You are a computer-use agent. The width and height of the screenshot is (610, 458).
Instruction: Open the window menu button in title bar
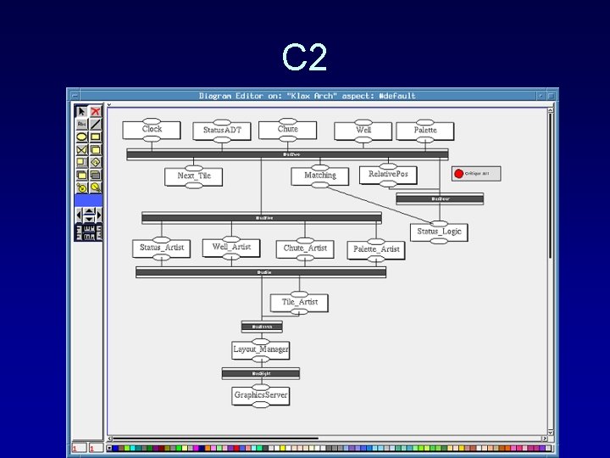tap(75, 95)
